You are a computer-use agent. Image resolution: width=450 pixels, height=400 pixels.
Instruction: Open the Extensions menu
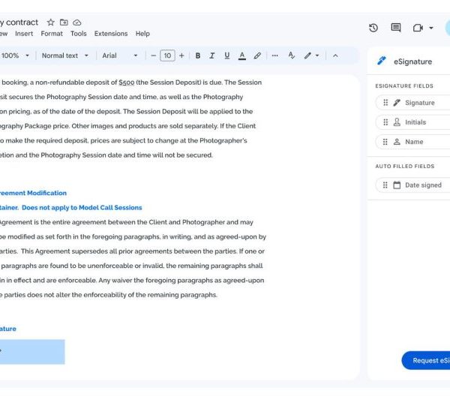pyautogui.click(x=111, y=34)
